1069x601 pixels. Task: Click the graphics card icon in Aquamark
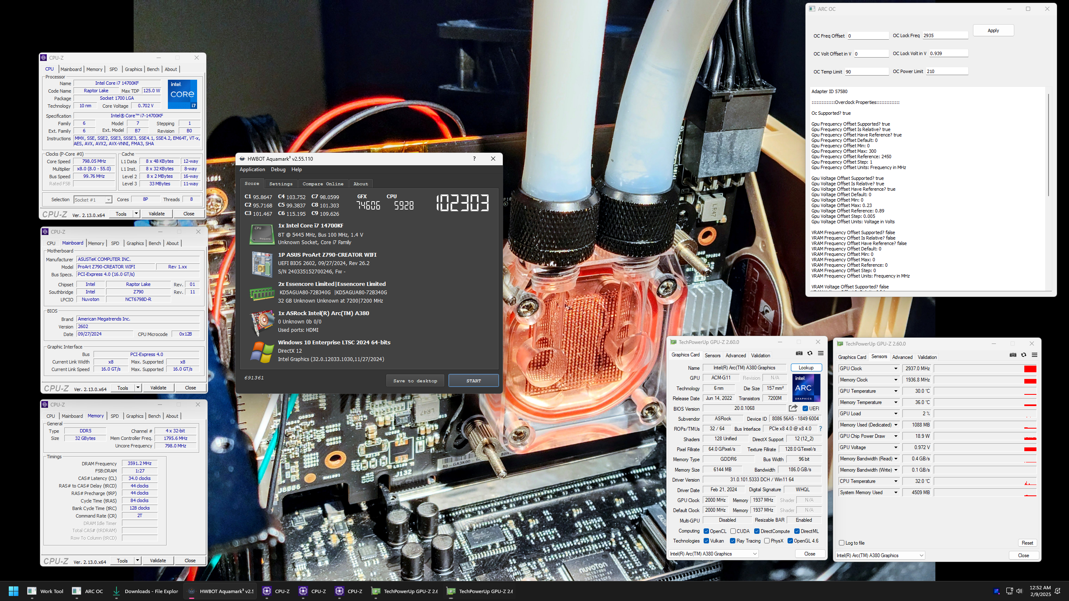[x=262, y=323]
